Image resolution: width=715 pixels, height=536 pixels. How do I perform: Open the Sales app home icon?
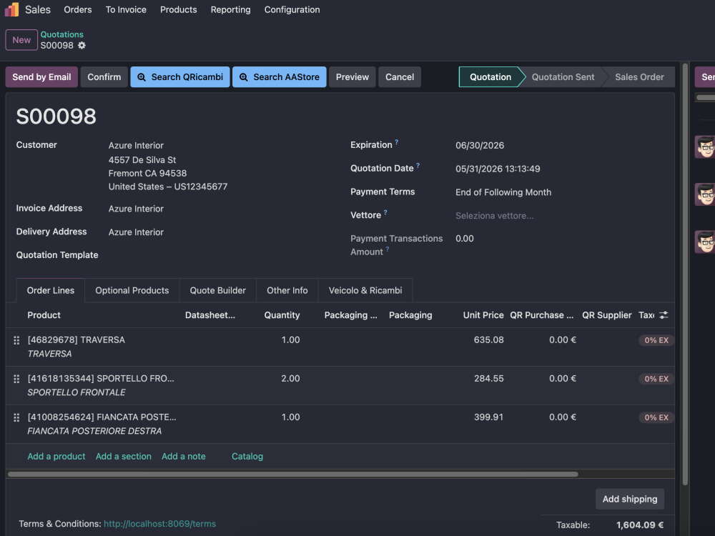(x=12, y=9)
